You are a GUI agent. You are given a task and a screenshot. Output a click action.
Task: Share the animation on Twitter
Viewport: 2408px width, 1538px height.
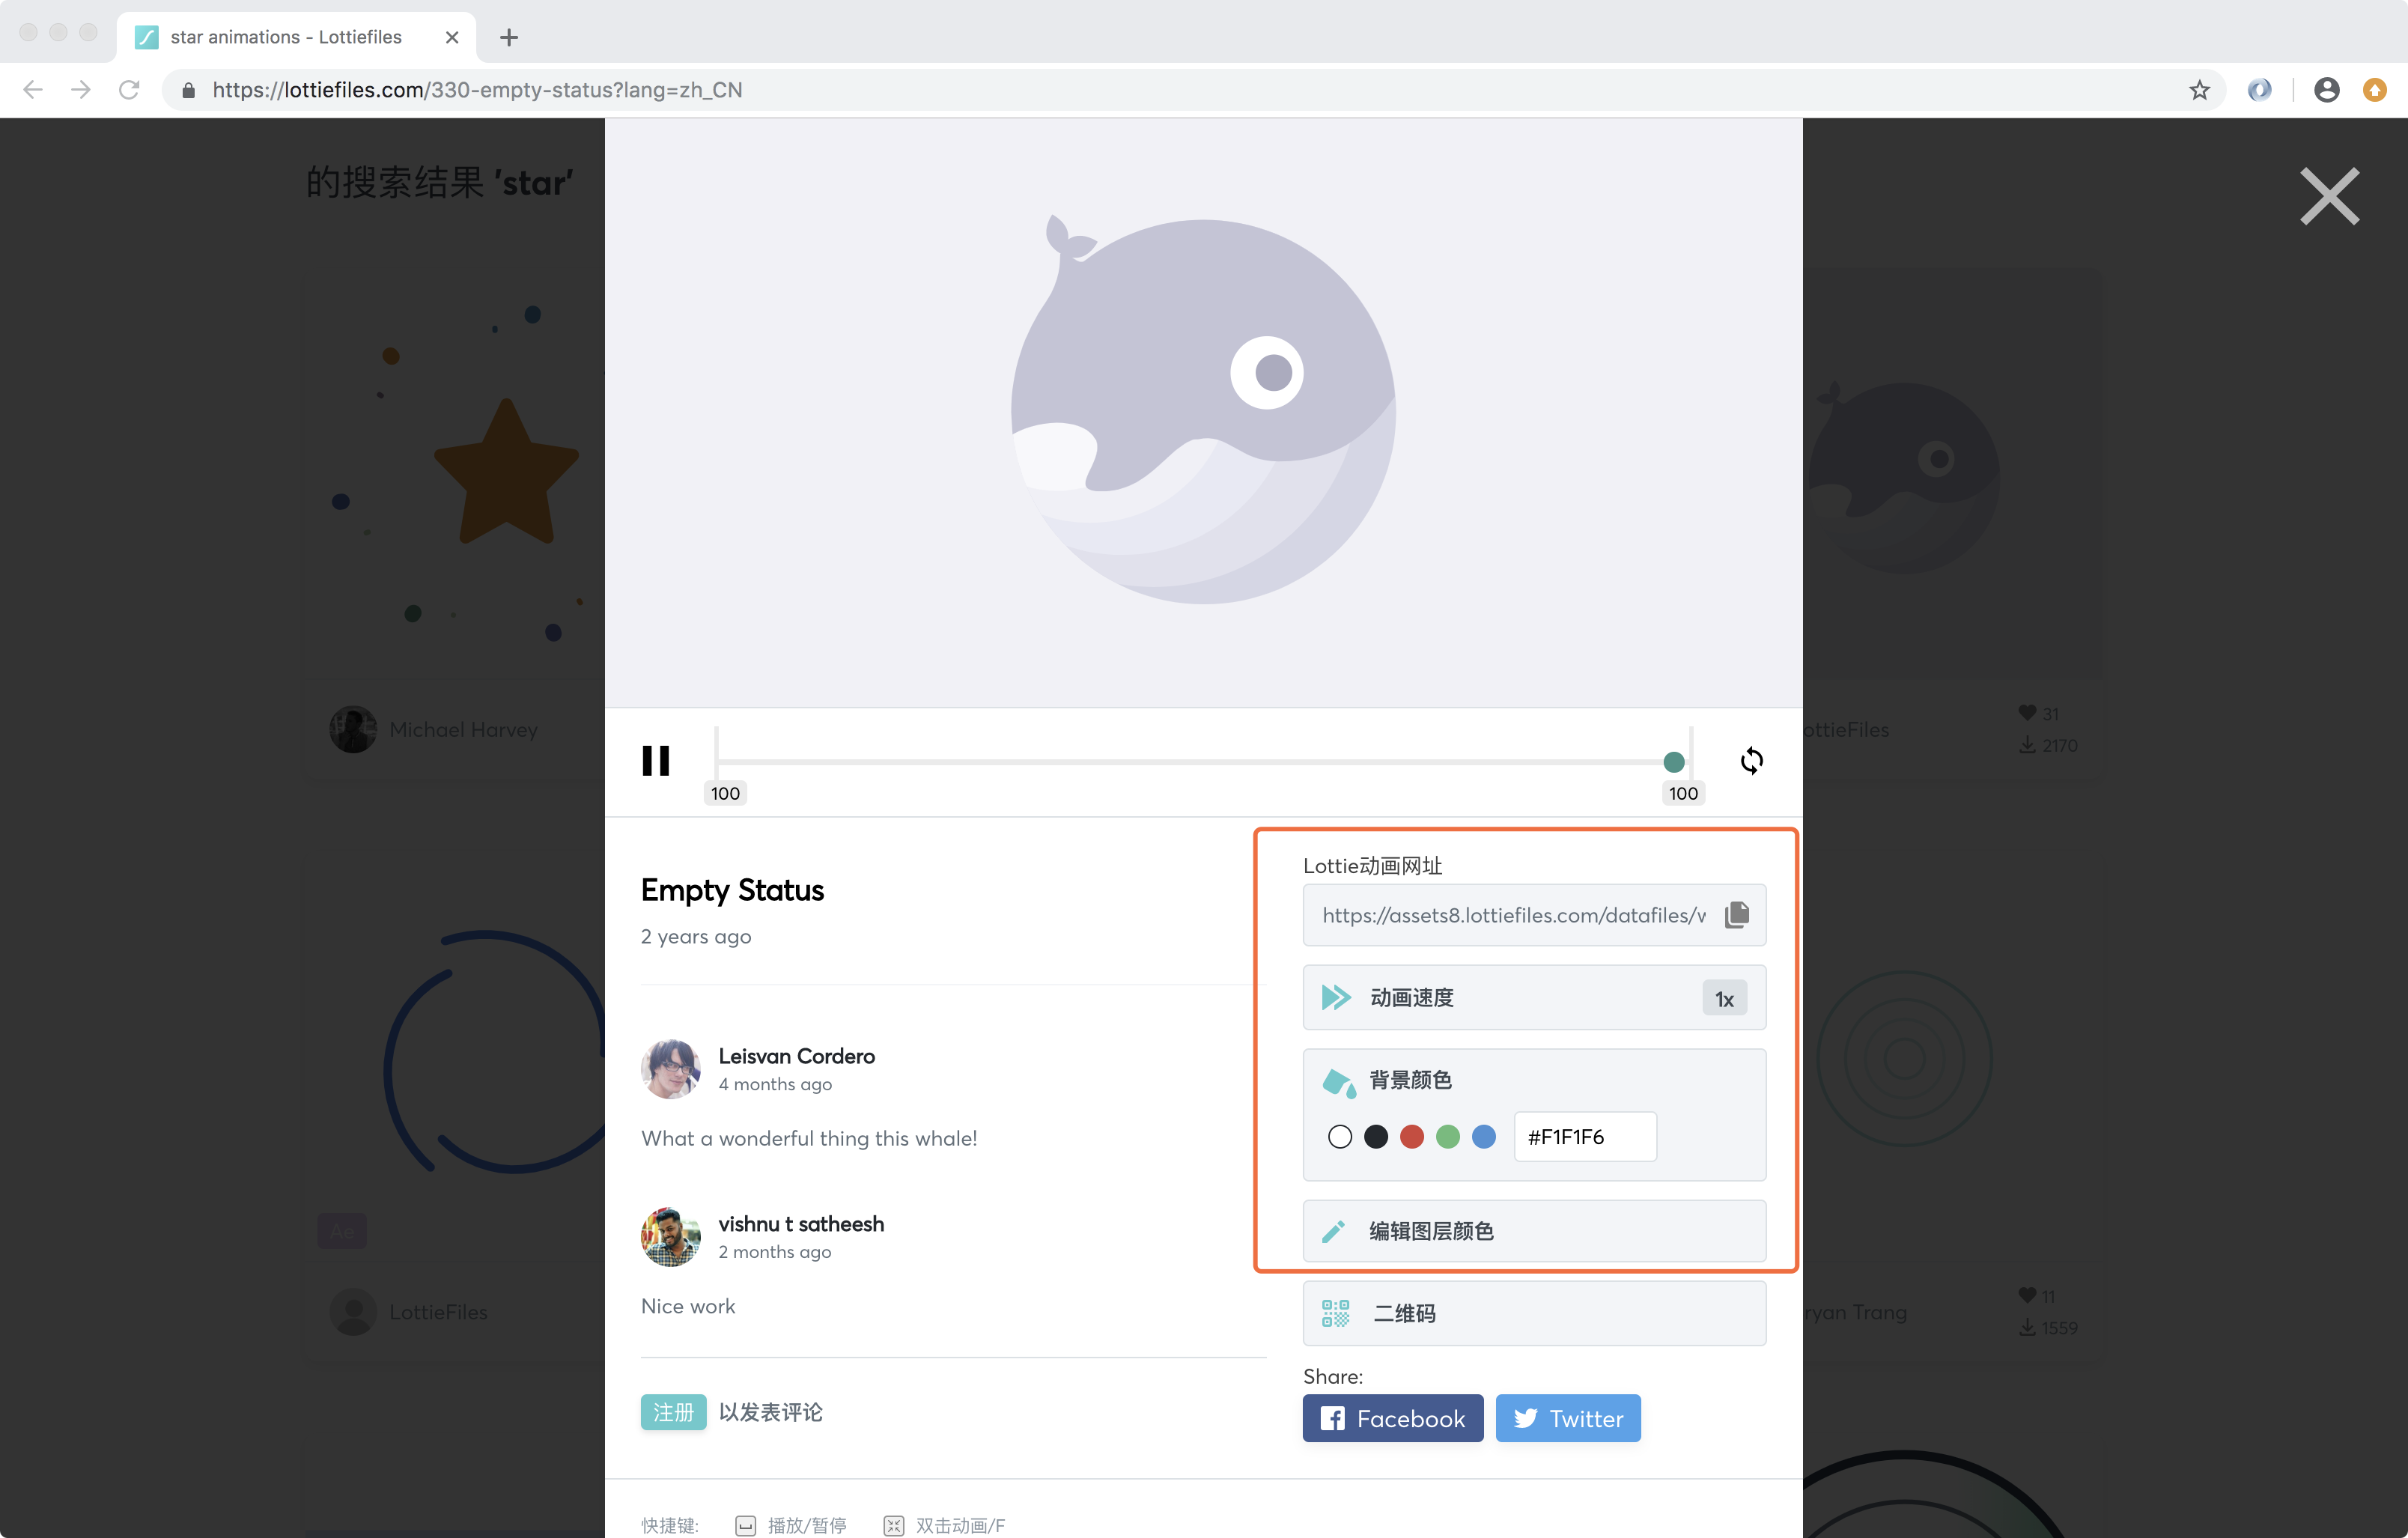[1567, 1418]
